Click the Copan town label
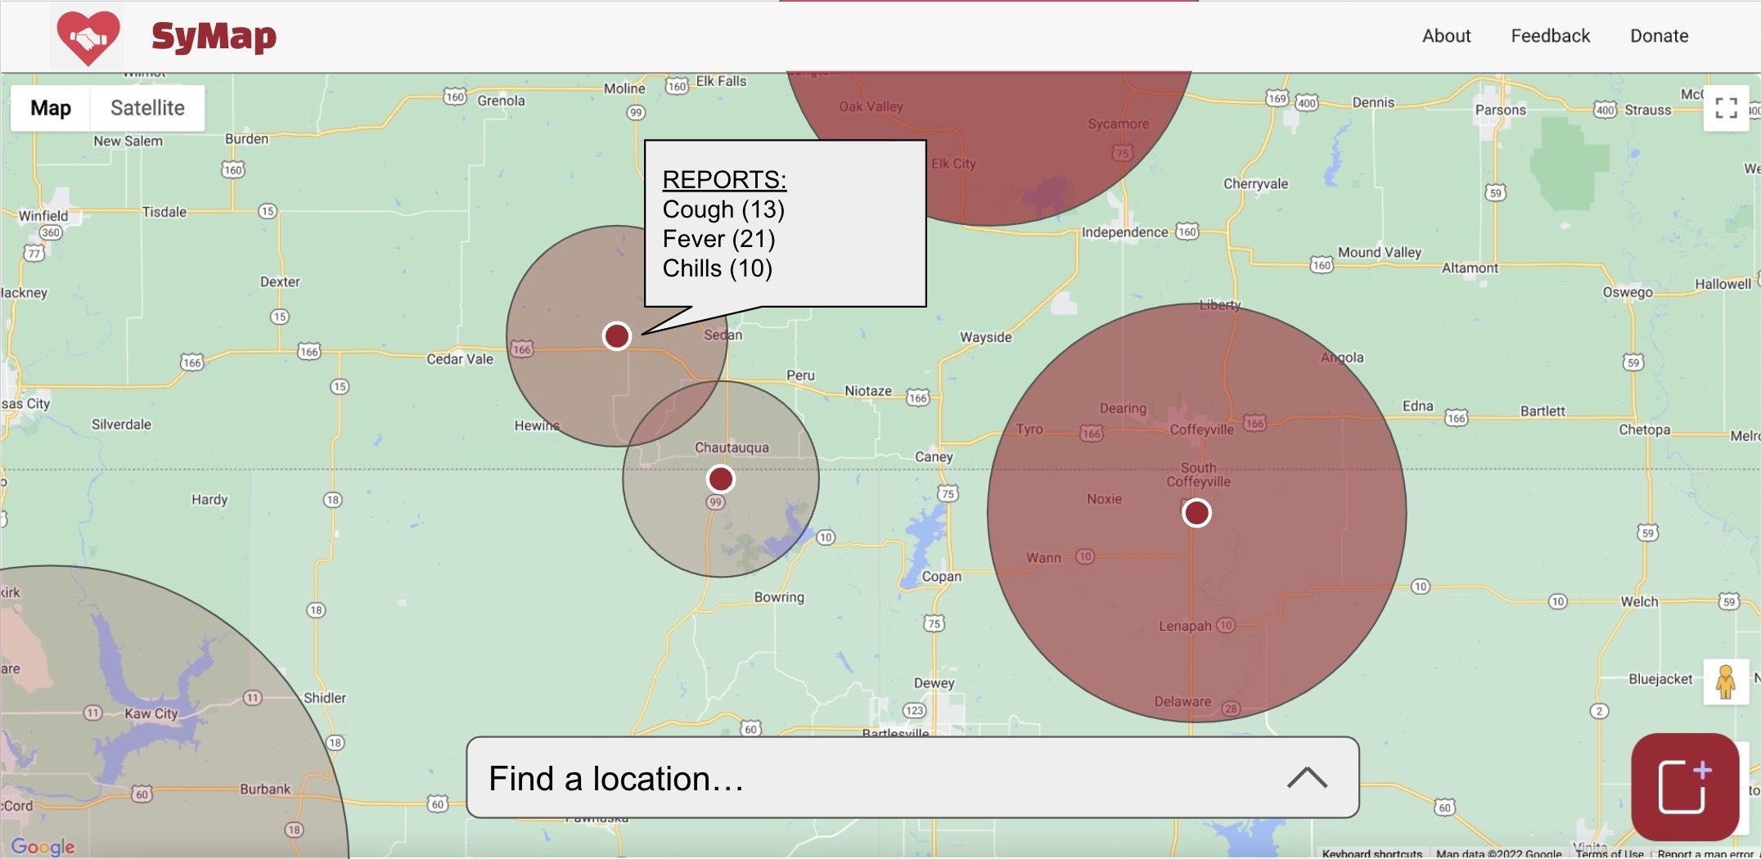1761x859 pixels. click(x=941, y=577)
